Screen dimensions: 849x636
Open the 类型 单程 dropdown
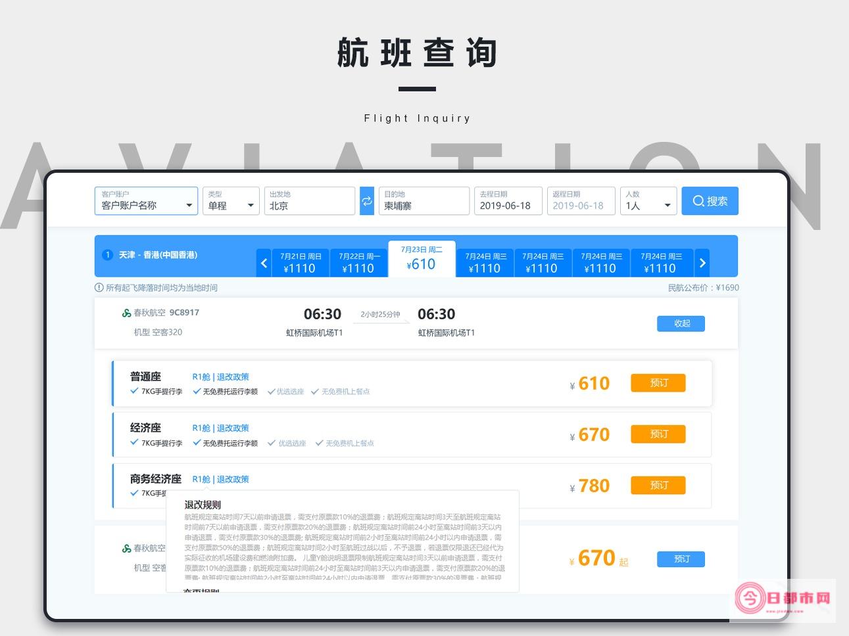(231, 201)
